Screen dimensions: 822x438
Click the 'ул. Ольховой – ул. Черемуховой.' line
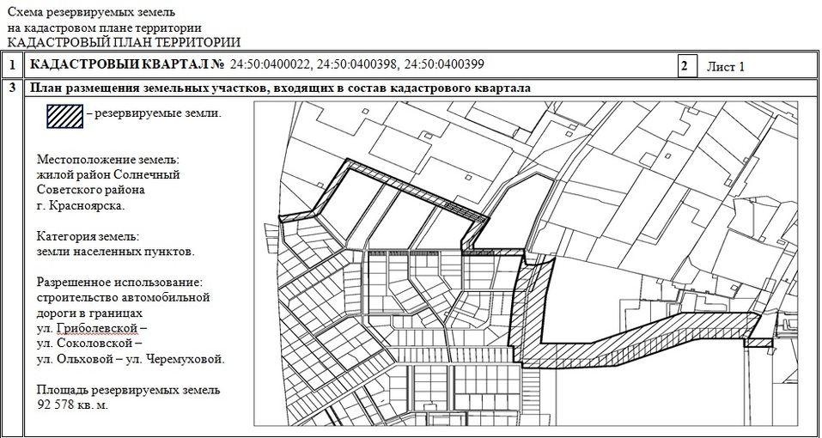pos(131,358)
